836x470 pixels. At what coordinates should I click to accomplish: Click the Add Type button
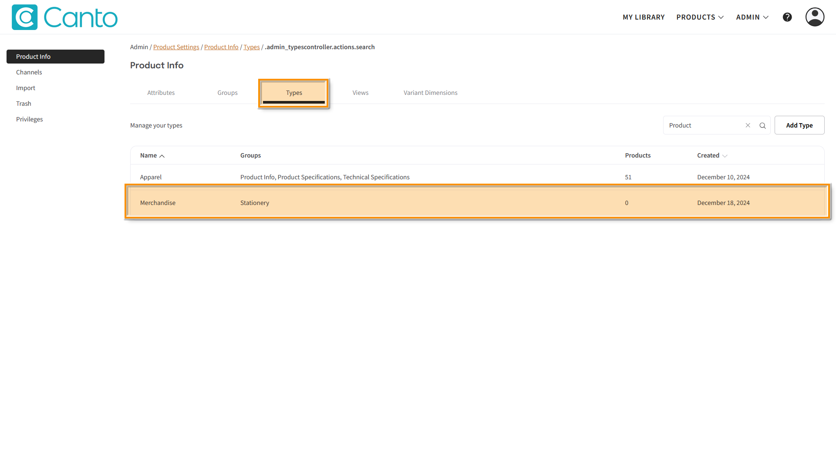point(799,125)
